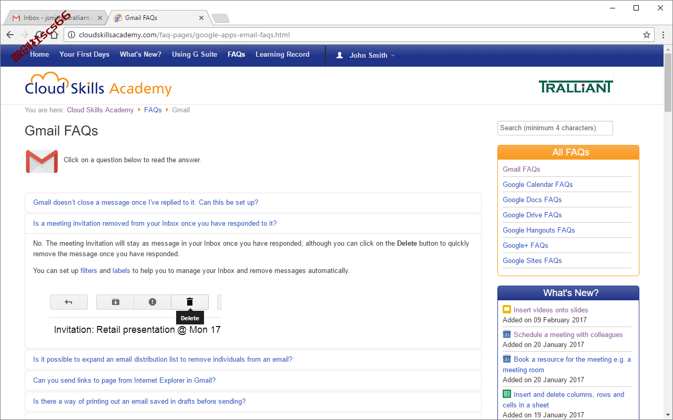The width and height of the screenshot is (673, 420).
Task: Click the site info icon in address bar
Action: tap(72, 35)
